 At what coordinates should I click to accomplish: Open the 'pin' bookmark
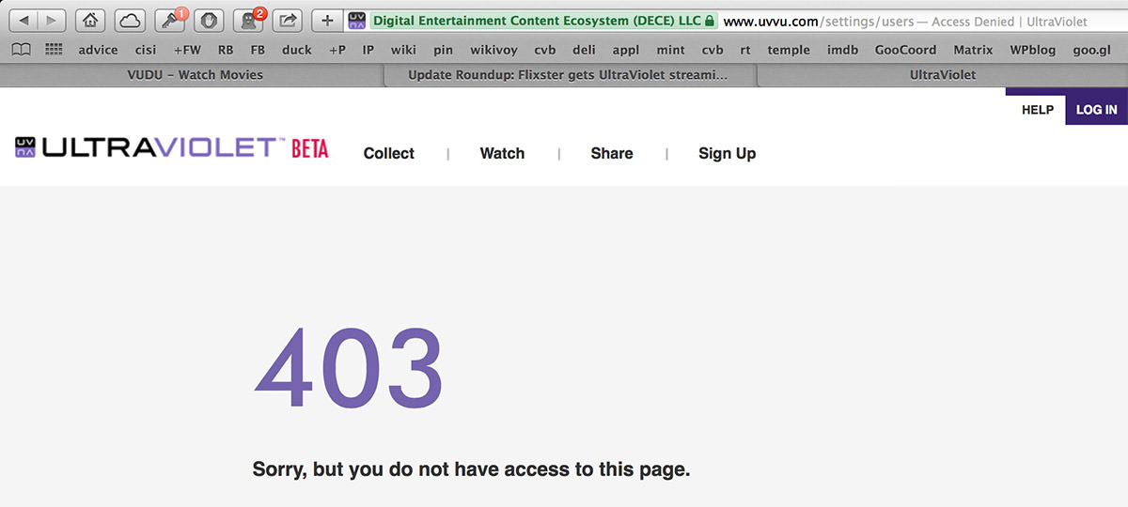click(443, 50)
